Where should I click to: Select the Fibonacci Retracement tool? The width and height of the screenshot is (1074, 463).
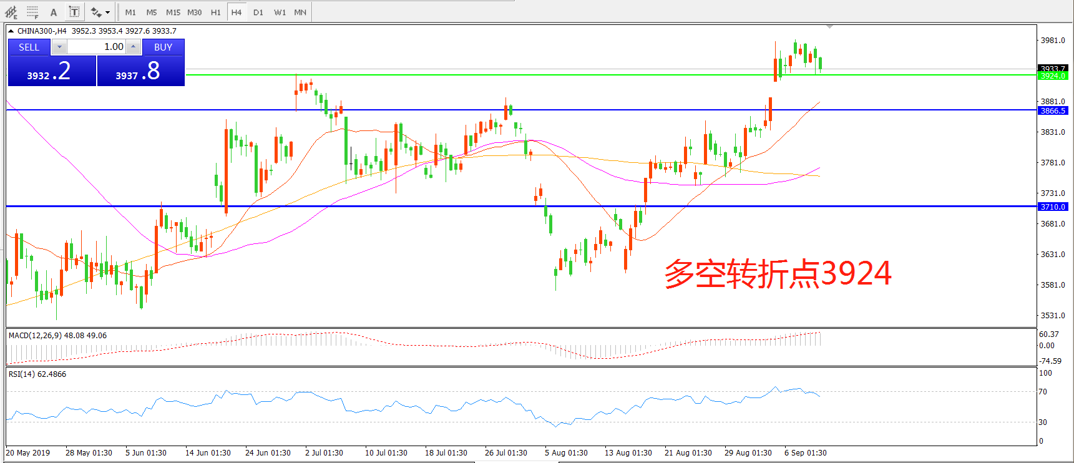[32, 12]
